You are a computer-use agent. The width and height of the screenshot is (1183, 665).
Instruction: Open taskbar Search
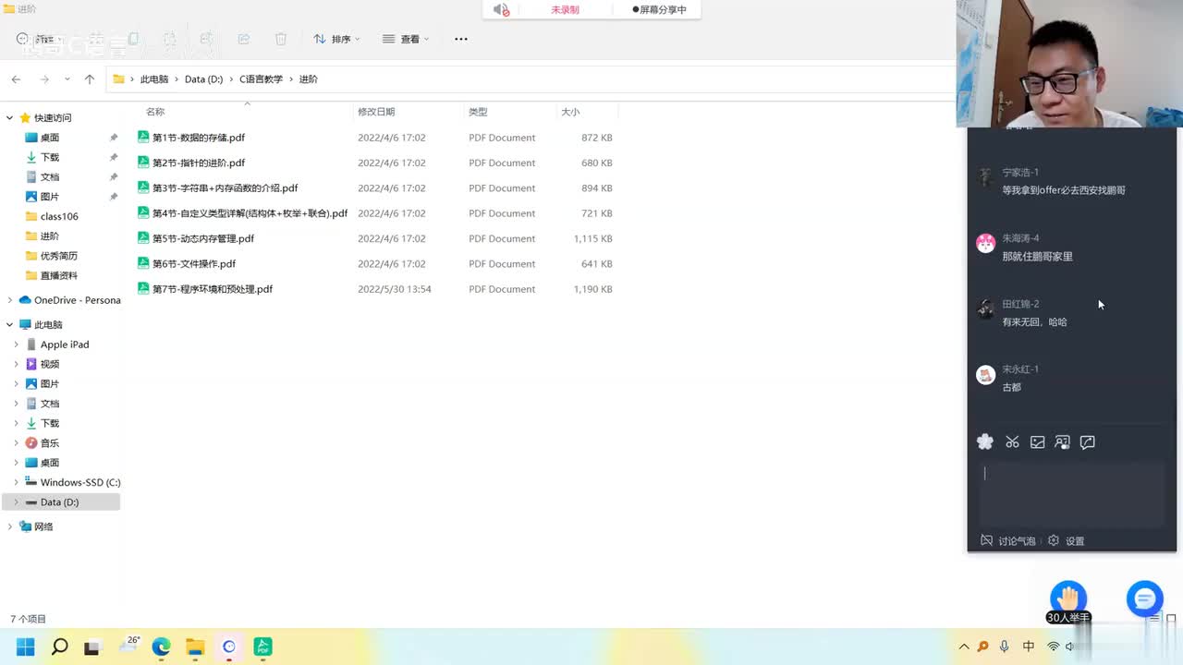tap(59, 647)
